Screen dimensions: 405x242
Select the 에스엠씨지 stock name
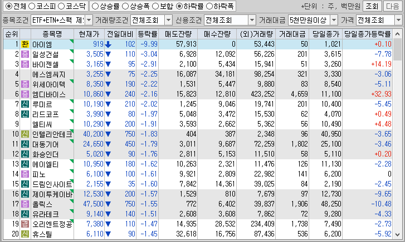[49, 74]
